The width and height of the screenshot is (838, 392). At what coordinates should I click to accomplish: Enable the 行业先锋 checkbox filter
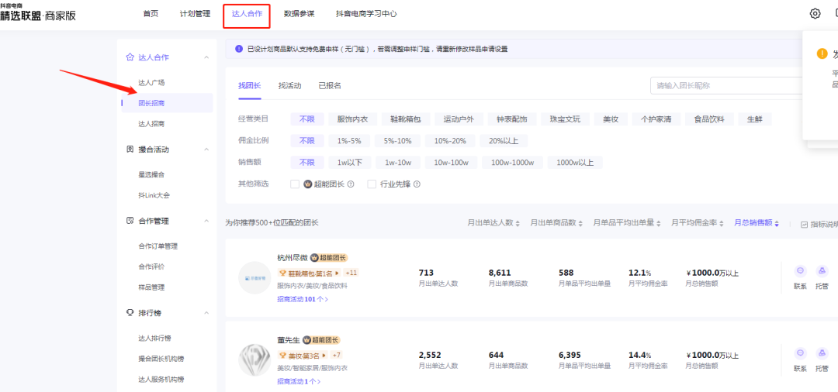(x=372, y=184)
